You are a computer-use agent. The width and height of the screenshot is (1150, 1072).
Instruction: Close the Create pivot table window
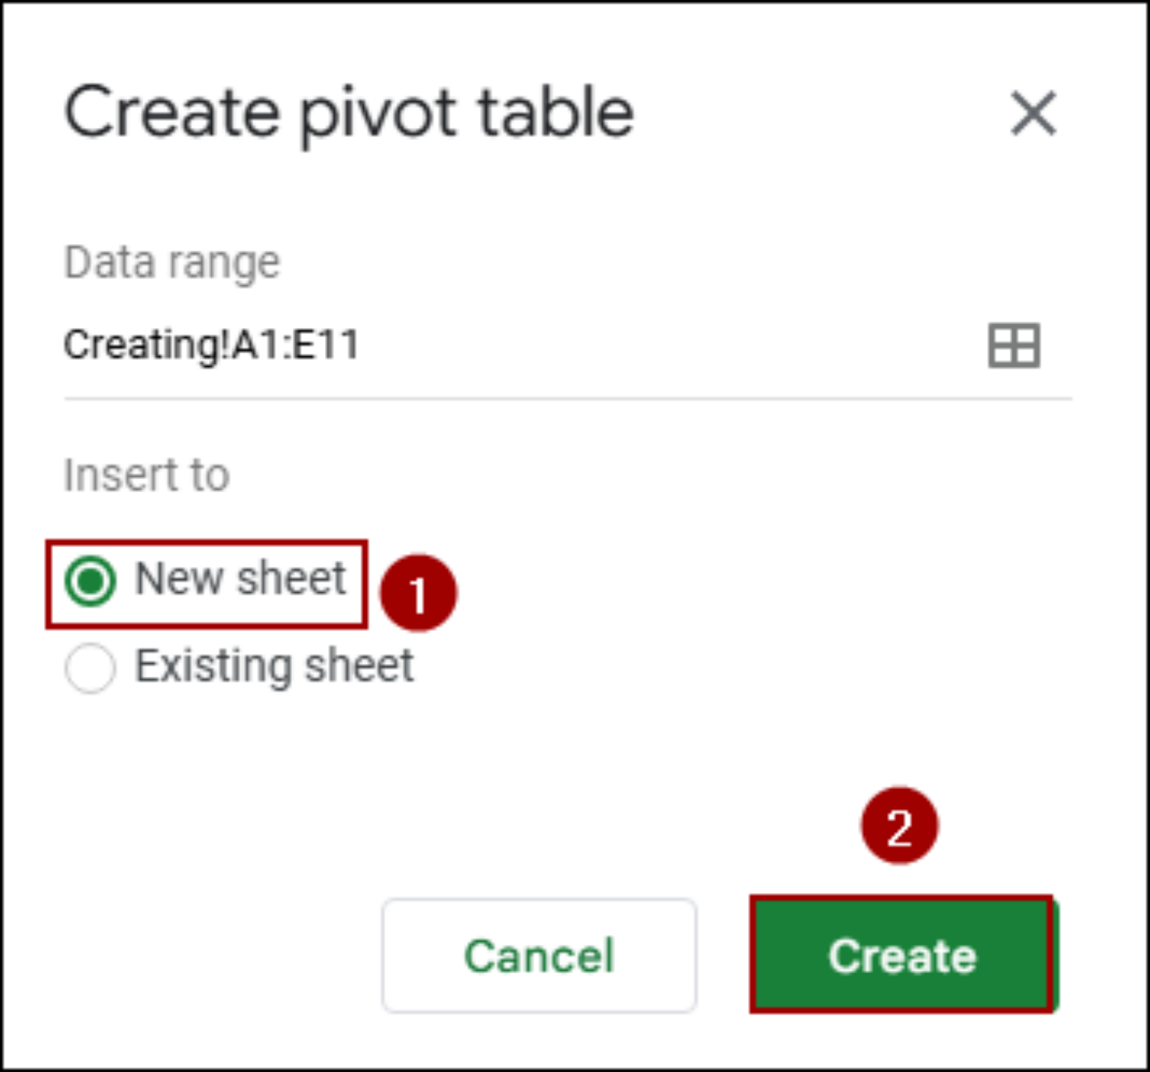pos(1033,114)
